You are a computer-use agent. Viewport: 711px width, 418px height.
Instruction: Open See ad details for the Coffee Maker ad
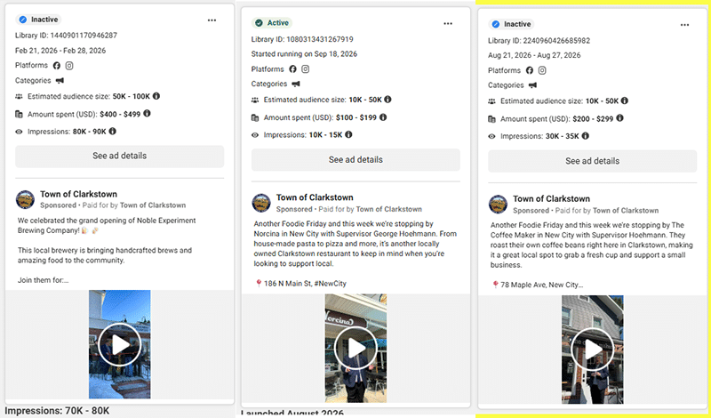[592, 161]
